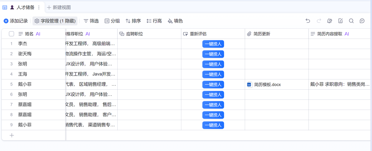This screenshot has height=151, width=372.
Task: Open 填色 fill color tool
Action: pos(175,21)
